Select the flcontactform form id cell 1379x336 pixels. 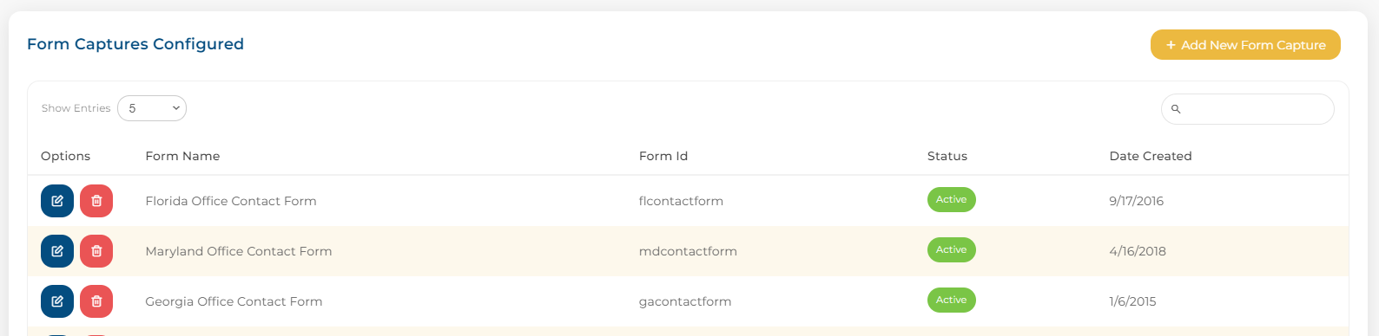point(681,201)
